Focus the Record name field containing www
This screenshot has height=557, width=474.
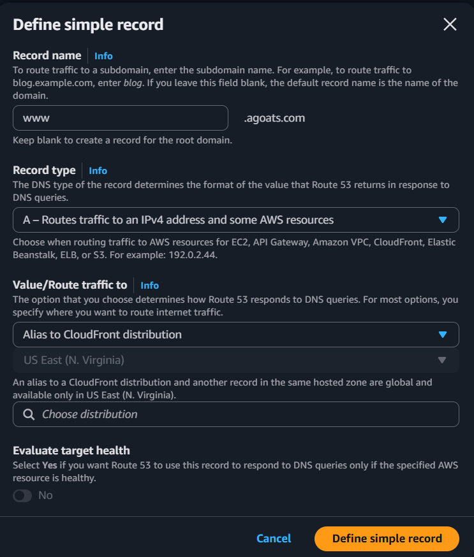120,118
